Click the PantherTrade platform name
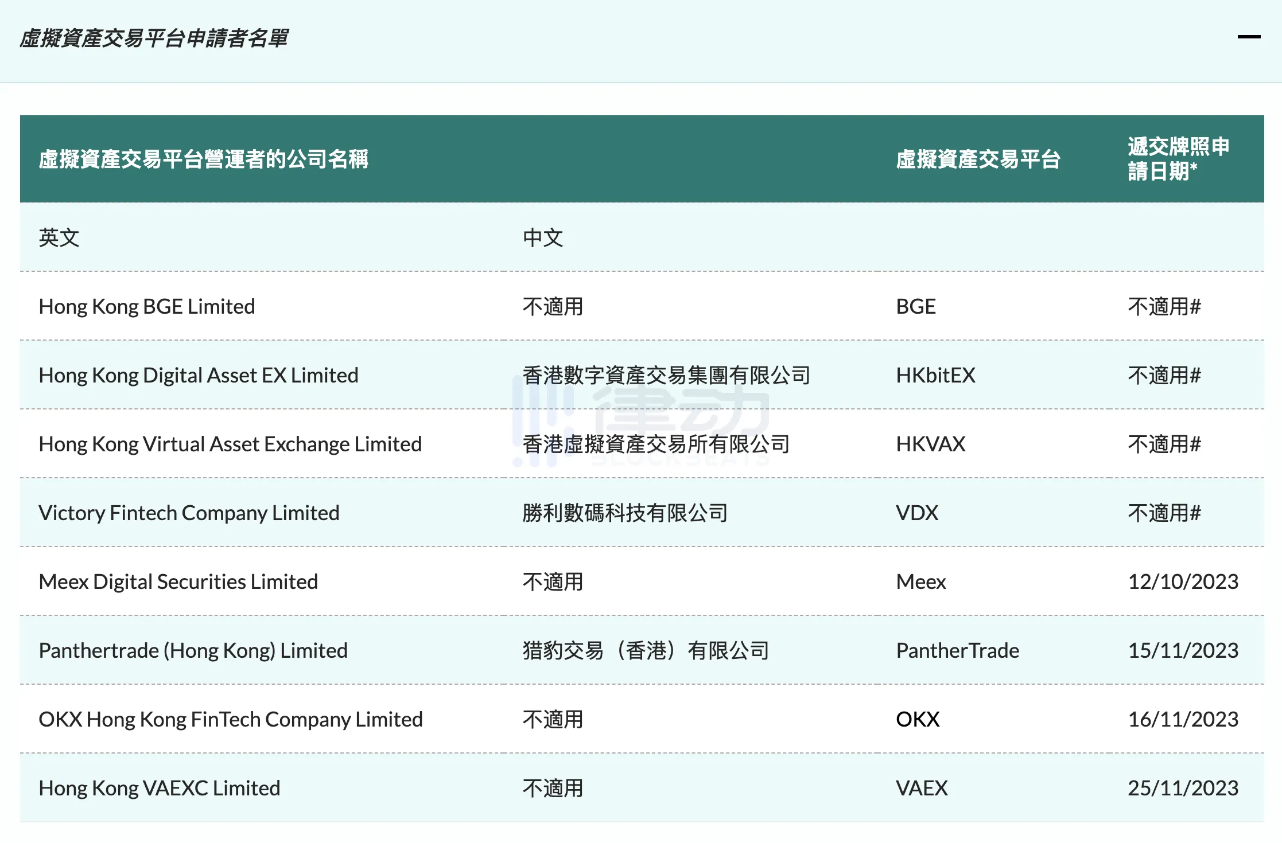The width and height of the screenshot is (1282, 843). (x=957, y=651)
